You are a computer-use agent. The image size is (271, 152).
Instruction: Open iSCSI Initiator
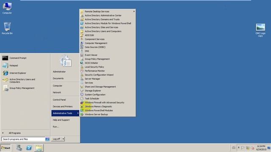pos(108,63)
